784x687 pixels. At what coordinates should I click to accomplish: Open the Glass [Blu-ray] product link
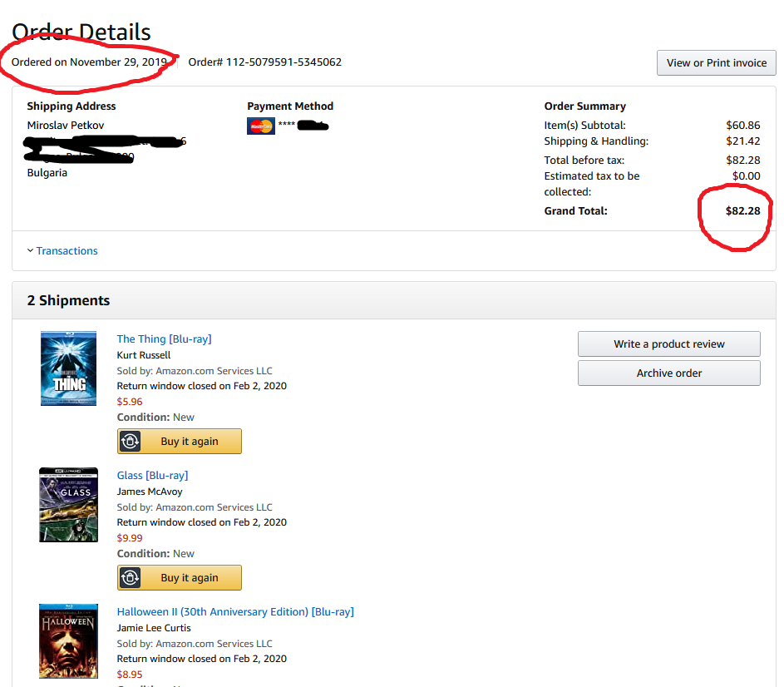tap(152, 476)
